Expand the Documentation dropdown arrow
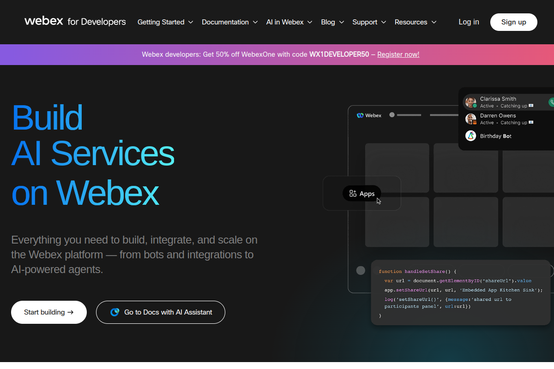 (x=255, y=22)
